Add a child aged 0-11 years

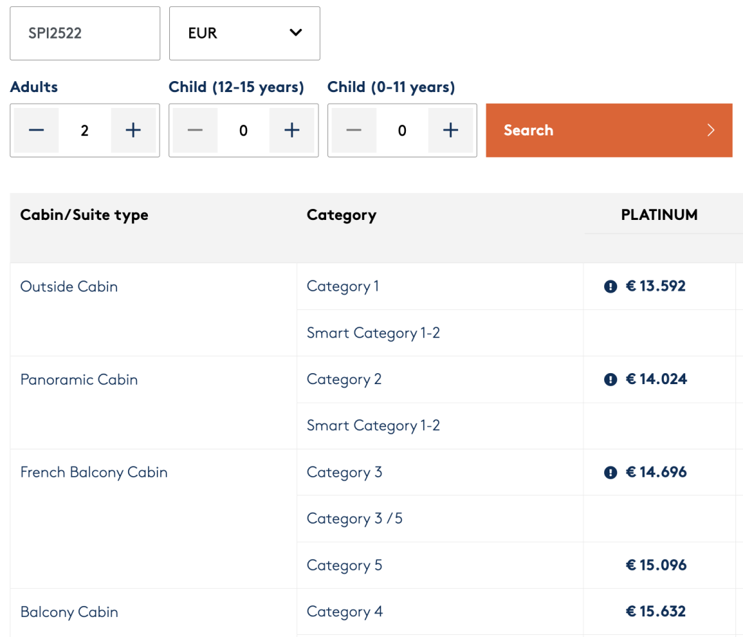(451, 131)
